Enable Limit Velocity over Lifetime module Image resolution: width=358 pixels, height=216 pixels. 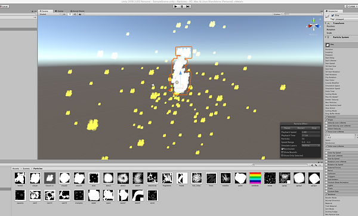pyautogui.click(x=326, y=125)
